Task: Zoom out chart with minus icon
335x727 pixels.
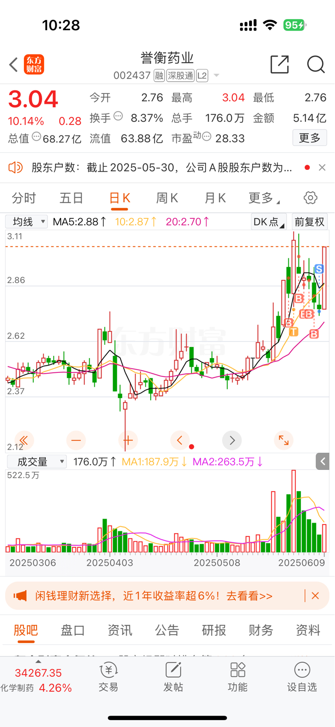Action: pos(76,441)
